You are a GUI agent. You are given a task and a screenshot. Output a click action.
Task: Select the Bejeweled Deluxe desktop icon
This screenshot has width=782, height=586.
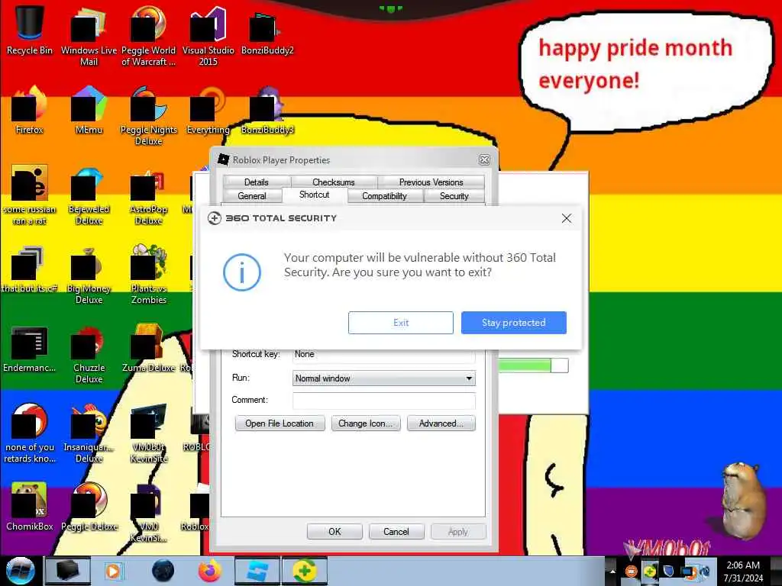click(x=89, y=195)
